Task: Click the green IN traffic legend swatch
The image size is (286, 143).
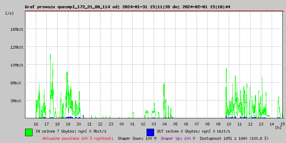Action: [29, 132]
